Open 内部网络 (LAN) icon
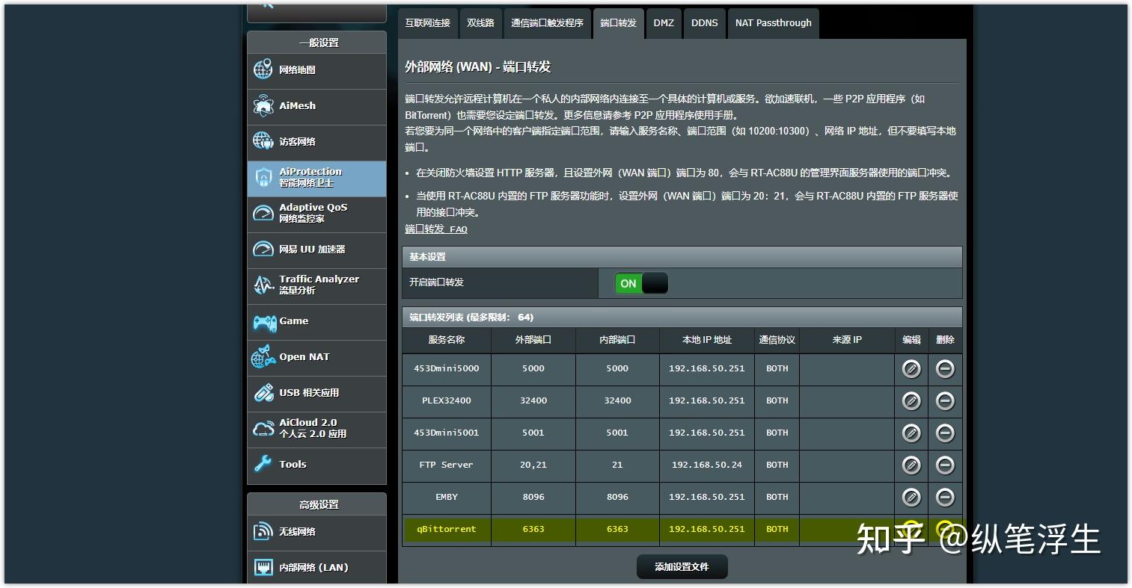This screenshot has height=588, width=1132. click(263, 567)
